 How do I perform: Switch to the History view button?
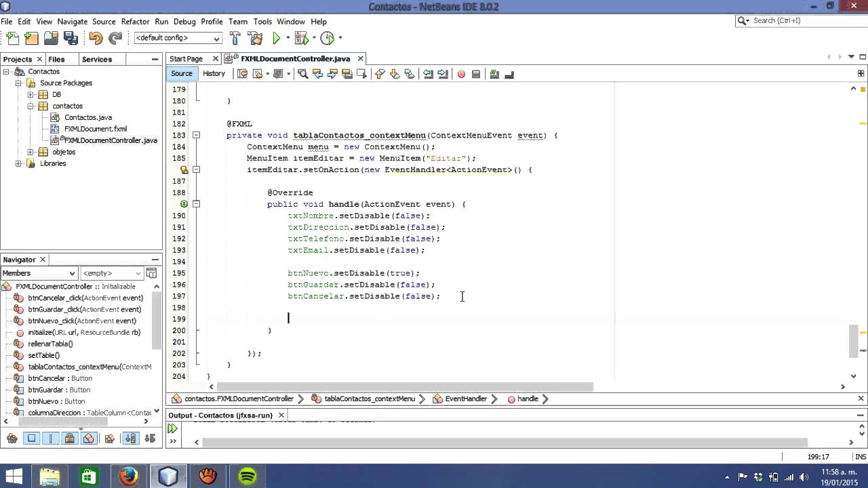click(214, 74)
